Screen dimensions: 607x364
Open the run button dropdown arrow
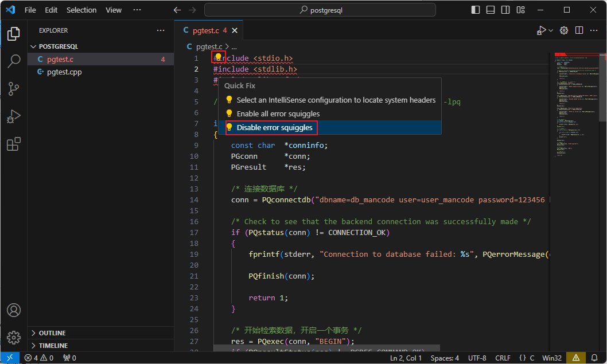tap(551, 30)
